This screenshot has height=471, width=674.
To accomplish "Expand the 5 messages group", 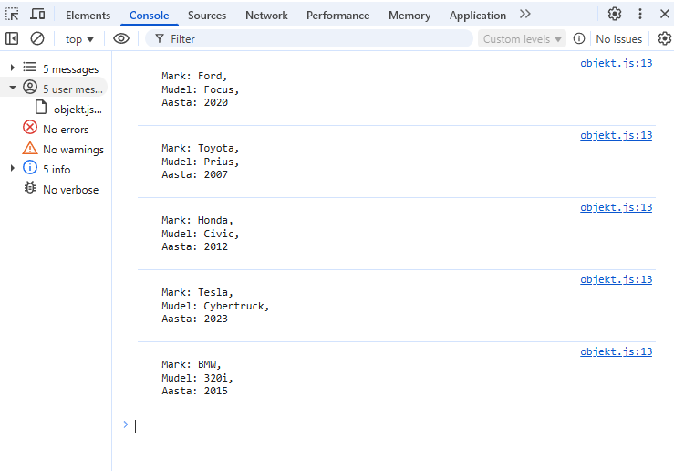I will [x=13, y=68].
